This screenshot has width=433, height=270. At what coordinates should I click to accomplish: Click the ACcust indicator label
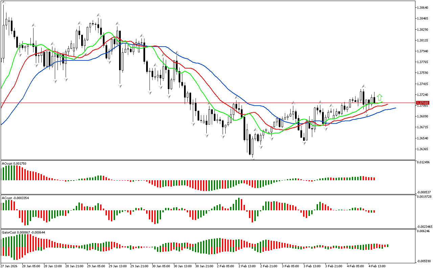coord(15,198)
